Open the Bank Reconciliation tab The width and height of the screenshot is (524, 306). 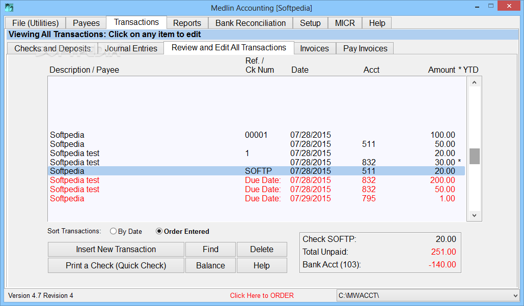click(x=251, y=23)
